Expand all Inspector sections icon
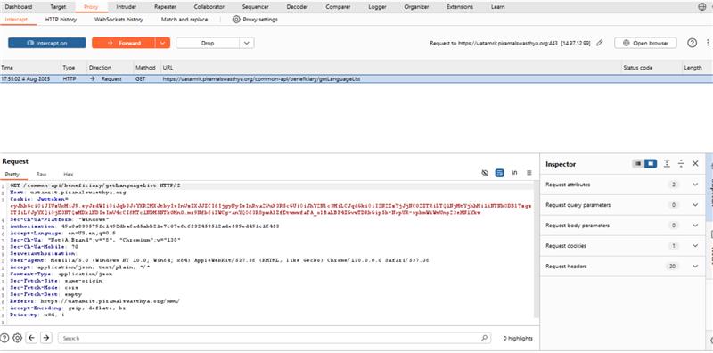The height and width of the screenshot is (353, 713). point(667,164)
